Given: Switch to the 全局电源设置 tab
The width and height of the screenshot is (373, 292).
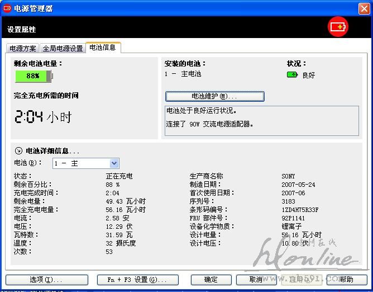Looking at the screenshot, I should tap(63, 49).
